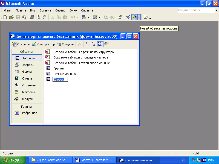
Task: Click the Analyze table toolbar icon
Action: (95, 17)
